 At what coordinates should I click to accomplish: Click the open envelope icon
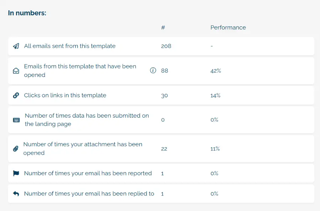pyautogui.click(x=16, y=71)
